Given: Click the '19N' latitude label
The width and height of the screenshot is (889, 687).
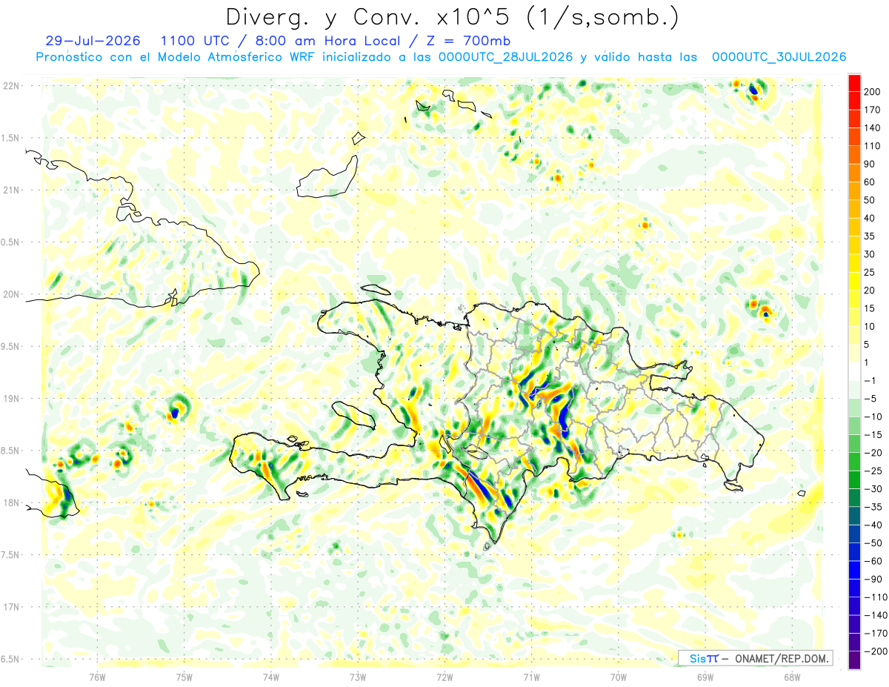Looking at the screenshot, I should (x=11, y=399).
